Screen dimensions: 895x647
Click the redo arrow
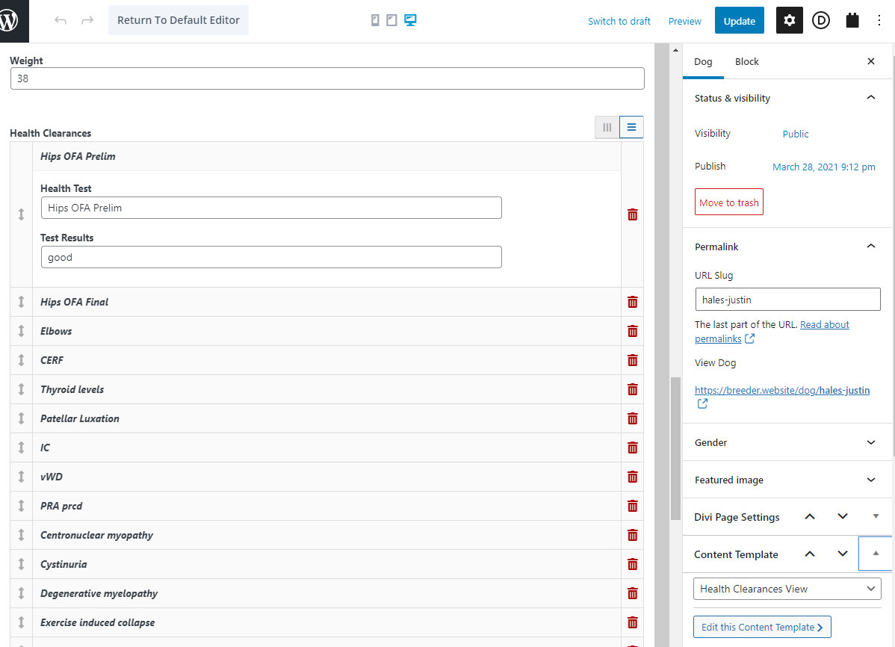(87, 21)
